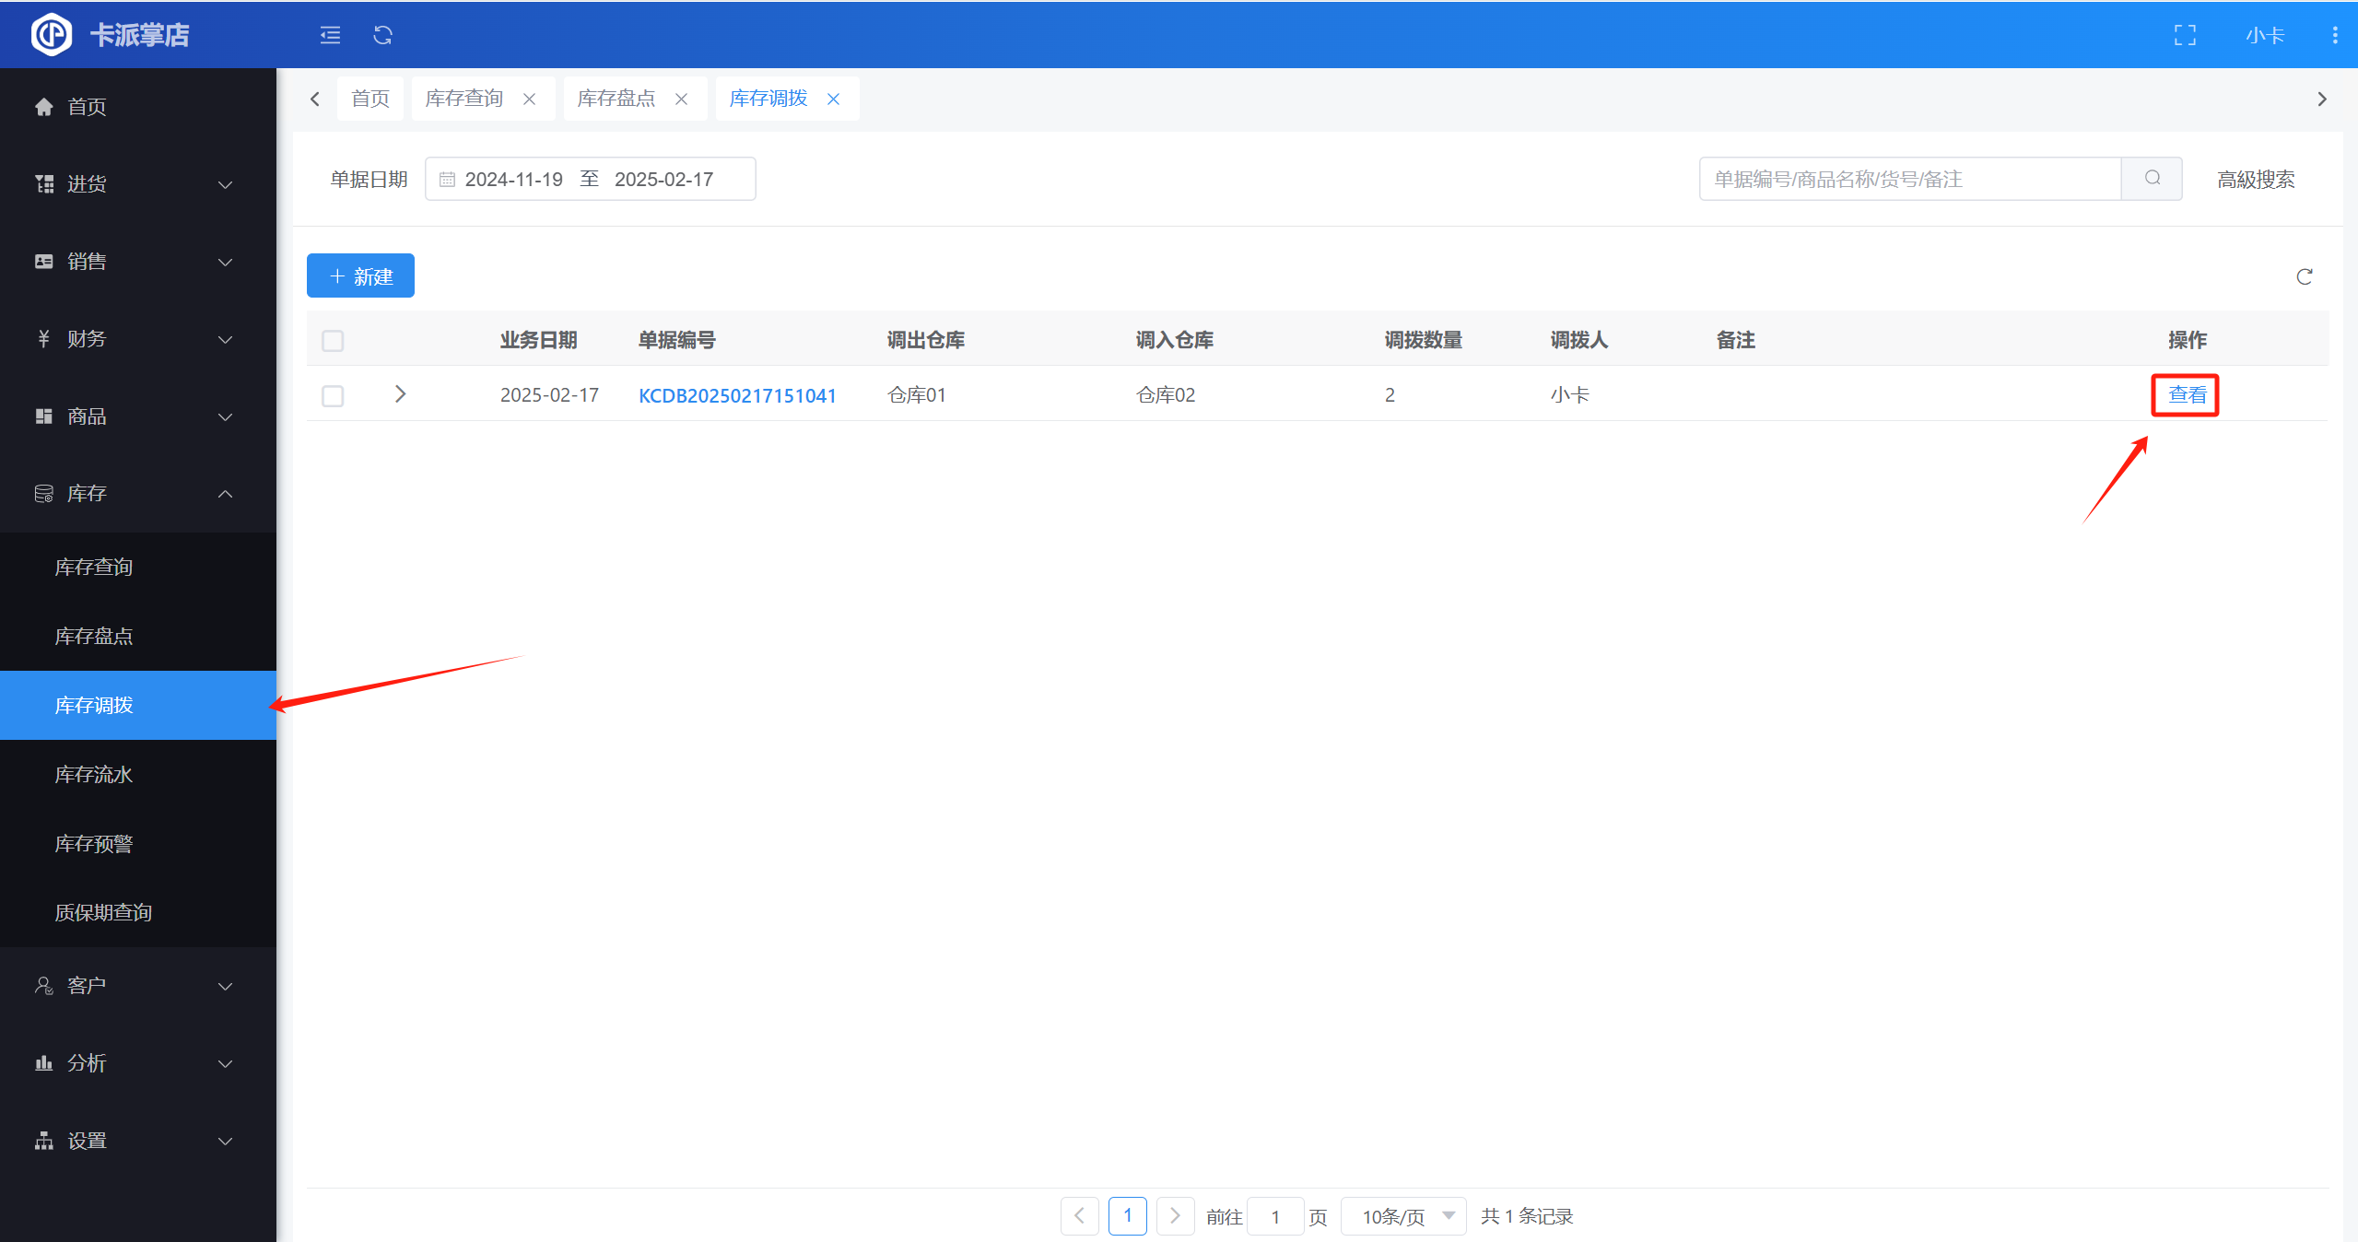Click the 新建 button
The image size is (2358, 1242).
pyautogui.click(x=360, y=275)
